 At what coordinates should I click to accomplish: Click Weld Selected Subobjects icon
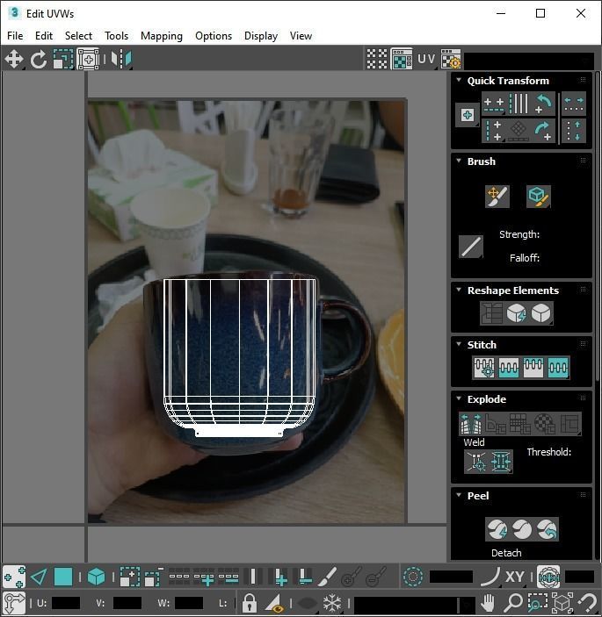click(501, 461)
